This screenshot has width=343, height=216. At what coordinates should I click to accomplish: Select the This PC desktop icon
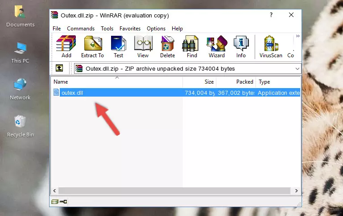[20, 53]
